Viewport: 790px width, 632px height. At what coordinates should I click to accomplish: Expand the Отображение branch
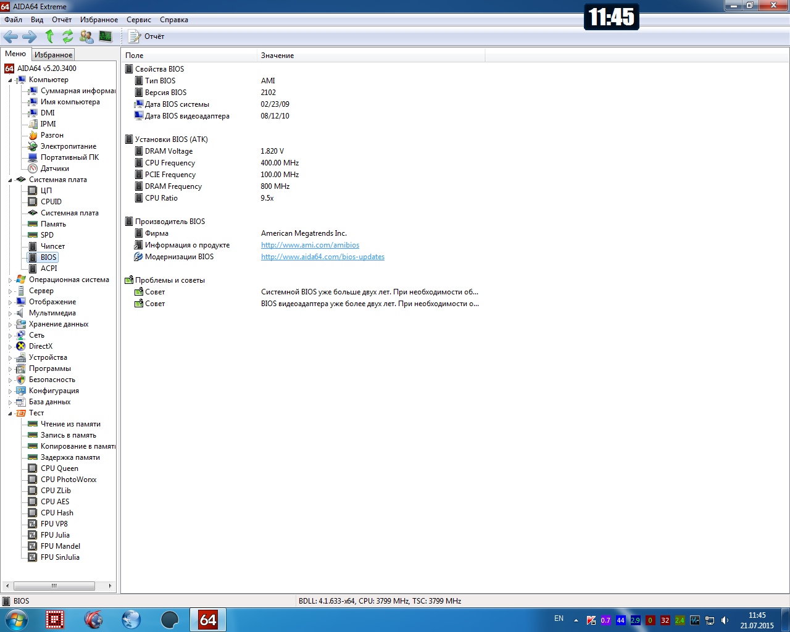point(10,302)
